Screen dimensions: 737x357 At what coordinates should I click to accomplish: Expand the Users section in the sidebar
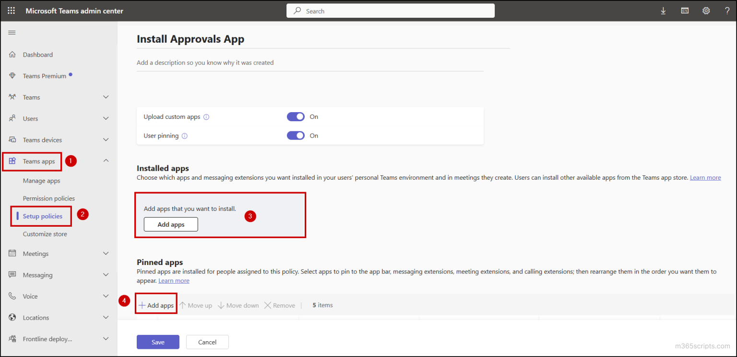pos(105,118)
